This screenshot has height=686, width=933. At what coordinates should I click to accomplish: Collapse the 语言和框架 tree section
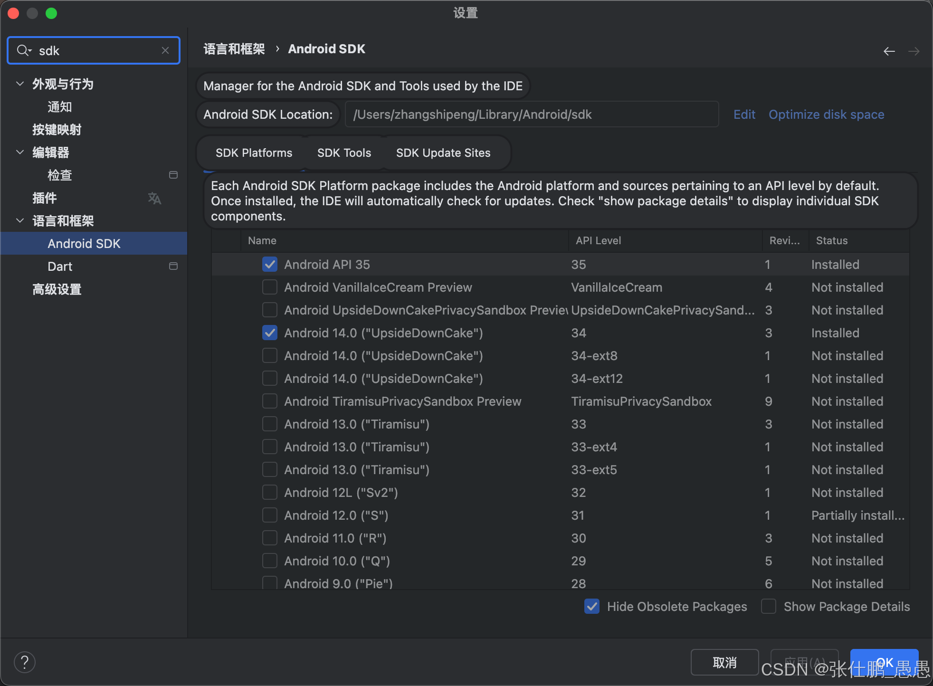pos(20,221)
